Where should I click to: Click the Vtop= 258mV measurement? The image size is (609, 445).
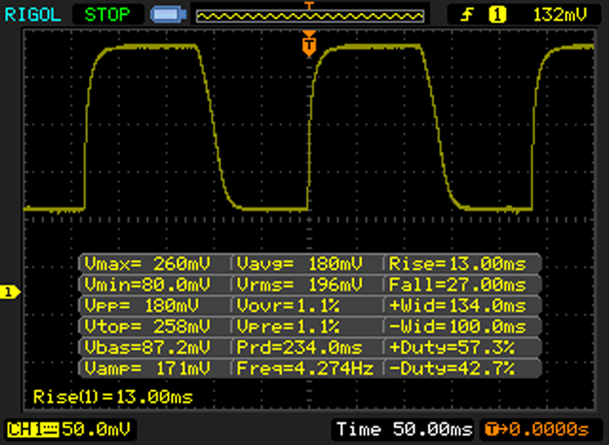147,326
